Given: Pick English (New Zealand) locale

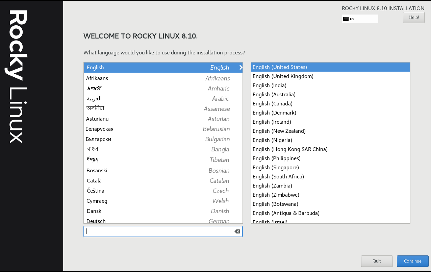Looking at the screenshot, I should pyautogui.click(x=331, y=131).
